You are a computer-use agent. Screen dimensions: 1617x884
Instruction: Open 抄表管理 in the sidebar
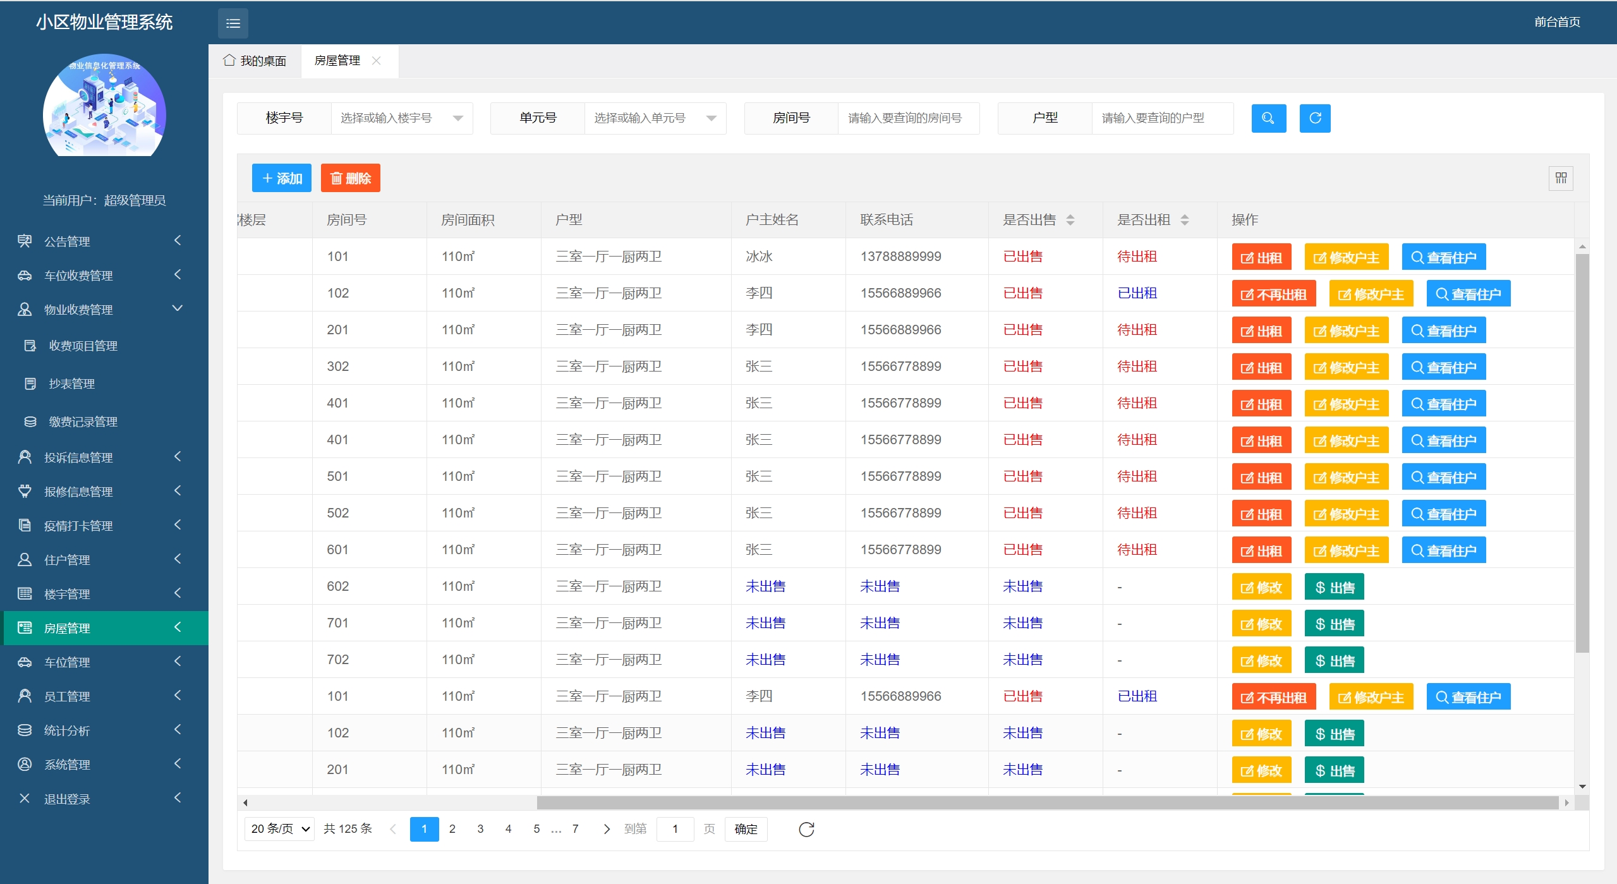tap(71, 384)
